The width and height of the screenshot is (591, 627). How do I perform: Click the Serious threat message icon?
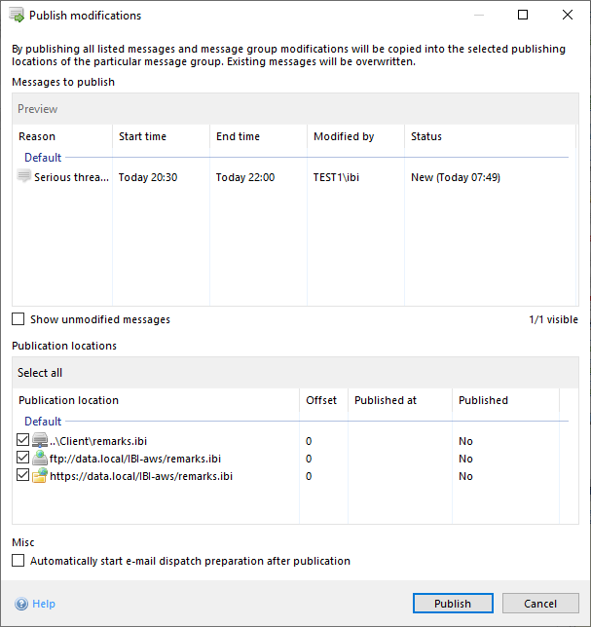pyautogui.click(x=24, y=176)
